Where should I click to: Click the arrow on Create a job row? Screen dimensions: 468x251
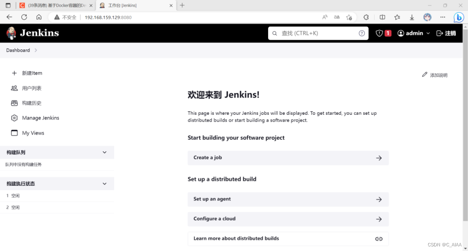coord(379,158)
